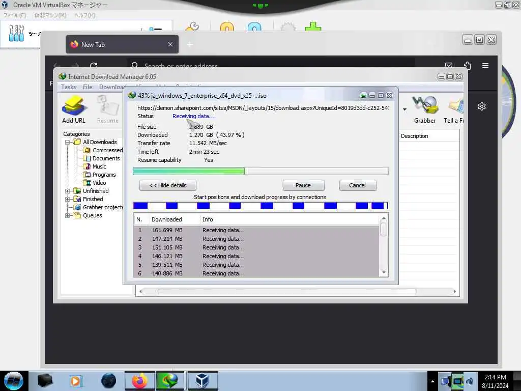Expand the Unfinished category
The image size is (521, 391).
click(x=68, y=191)
